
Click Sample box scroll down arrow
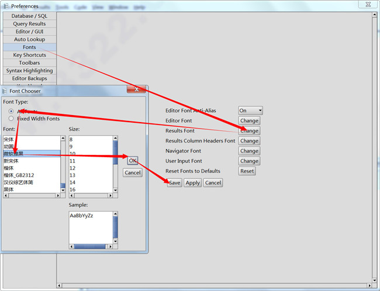click(115, 241)
